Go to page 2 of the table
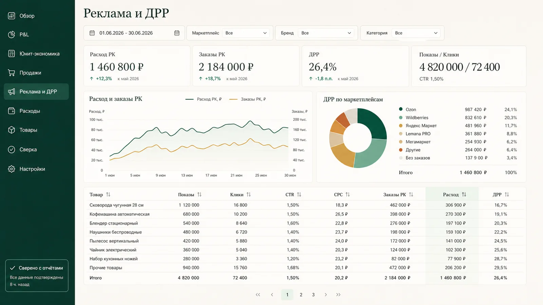Screen dimensions: 543x305 tap(301, 294)
